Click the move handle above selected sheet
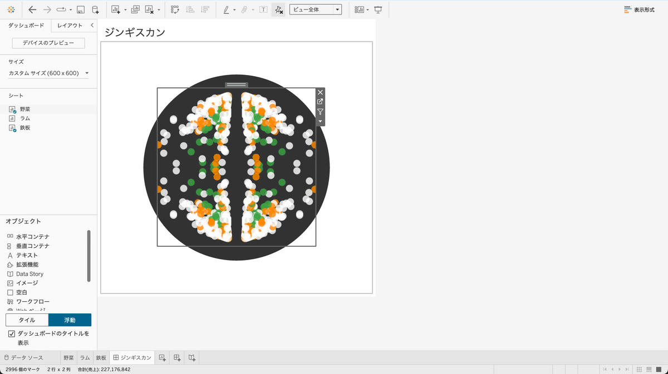 237,85
